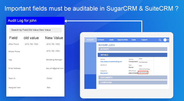Expand the DOCUMENTS panel
184x101 pixels.
pos(133,78)
